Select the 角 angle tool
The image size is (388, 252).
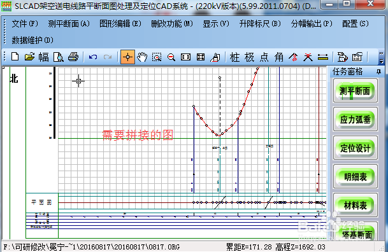(279, 57)
